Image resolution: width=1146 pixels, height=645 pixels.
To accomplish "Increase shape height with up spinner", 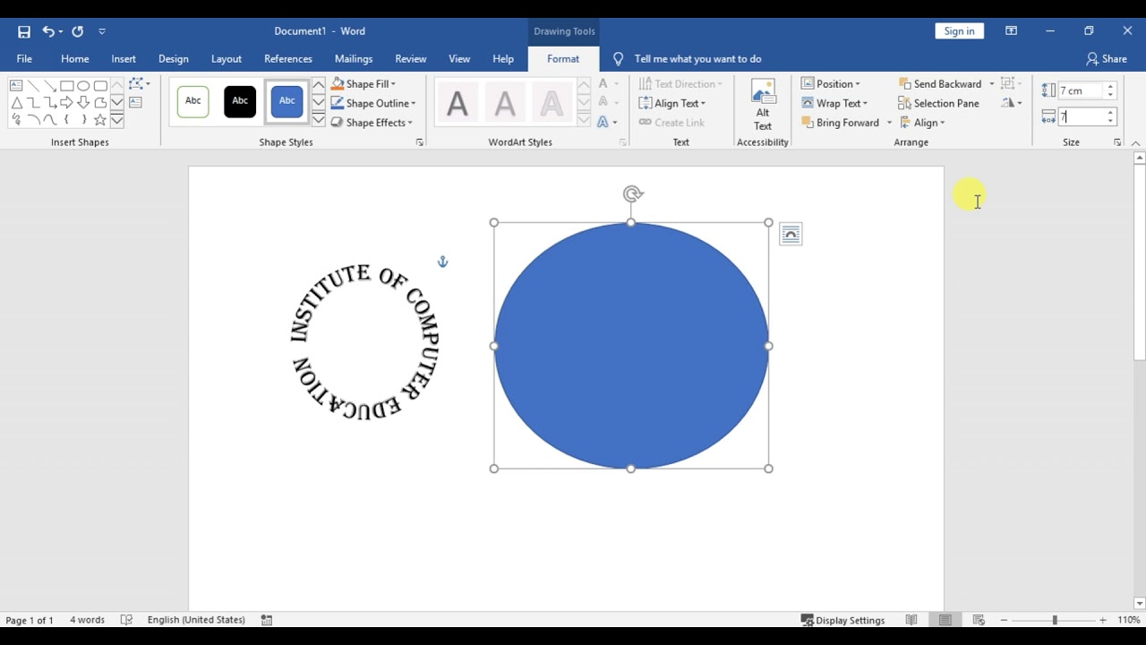I will pyautogui.click(x=1110, y=87).
